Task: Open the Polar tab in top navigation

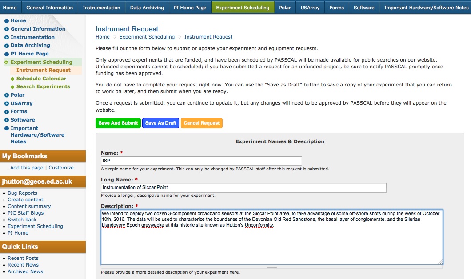Action: click(285, 8)
